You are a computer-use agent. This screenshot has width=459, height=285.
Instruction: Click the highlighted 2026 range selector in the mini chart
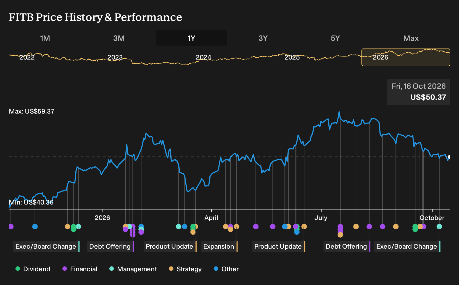406,57
